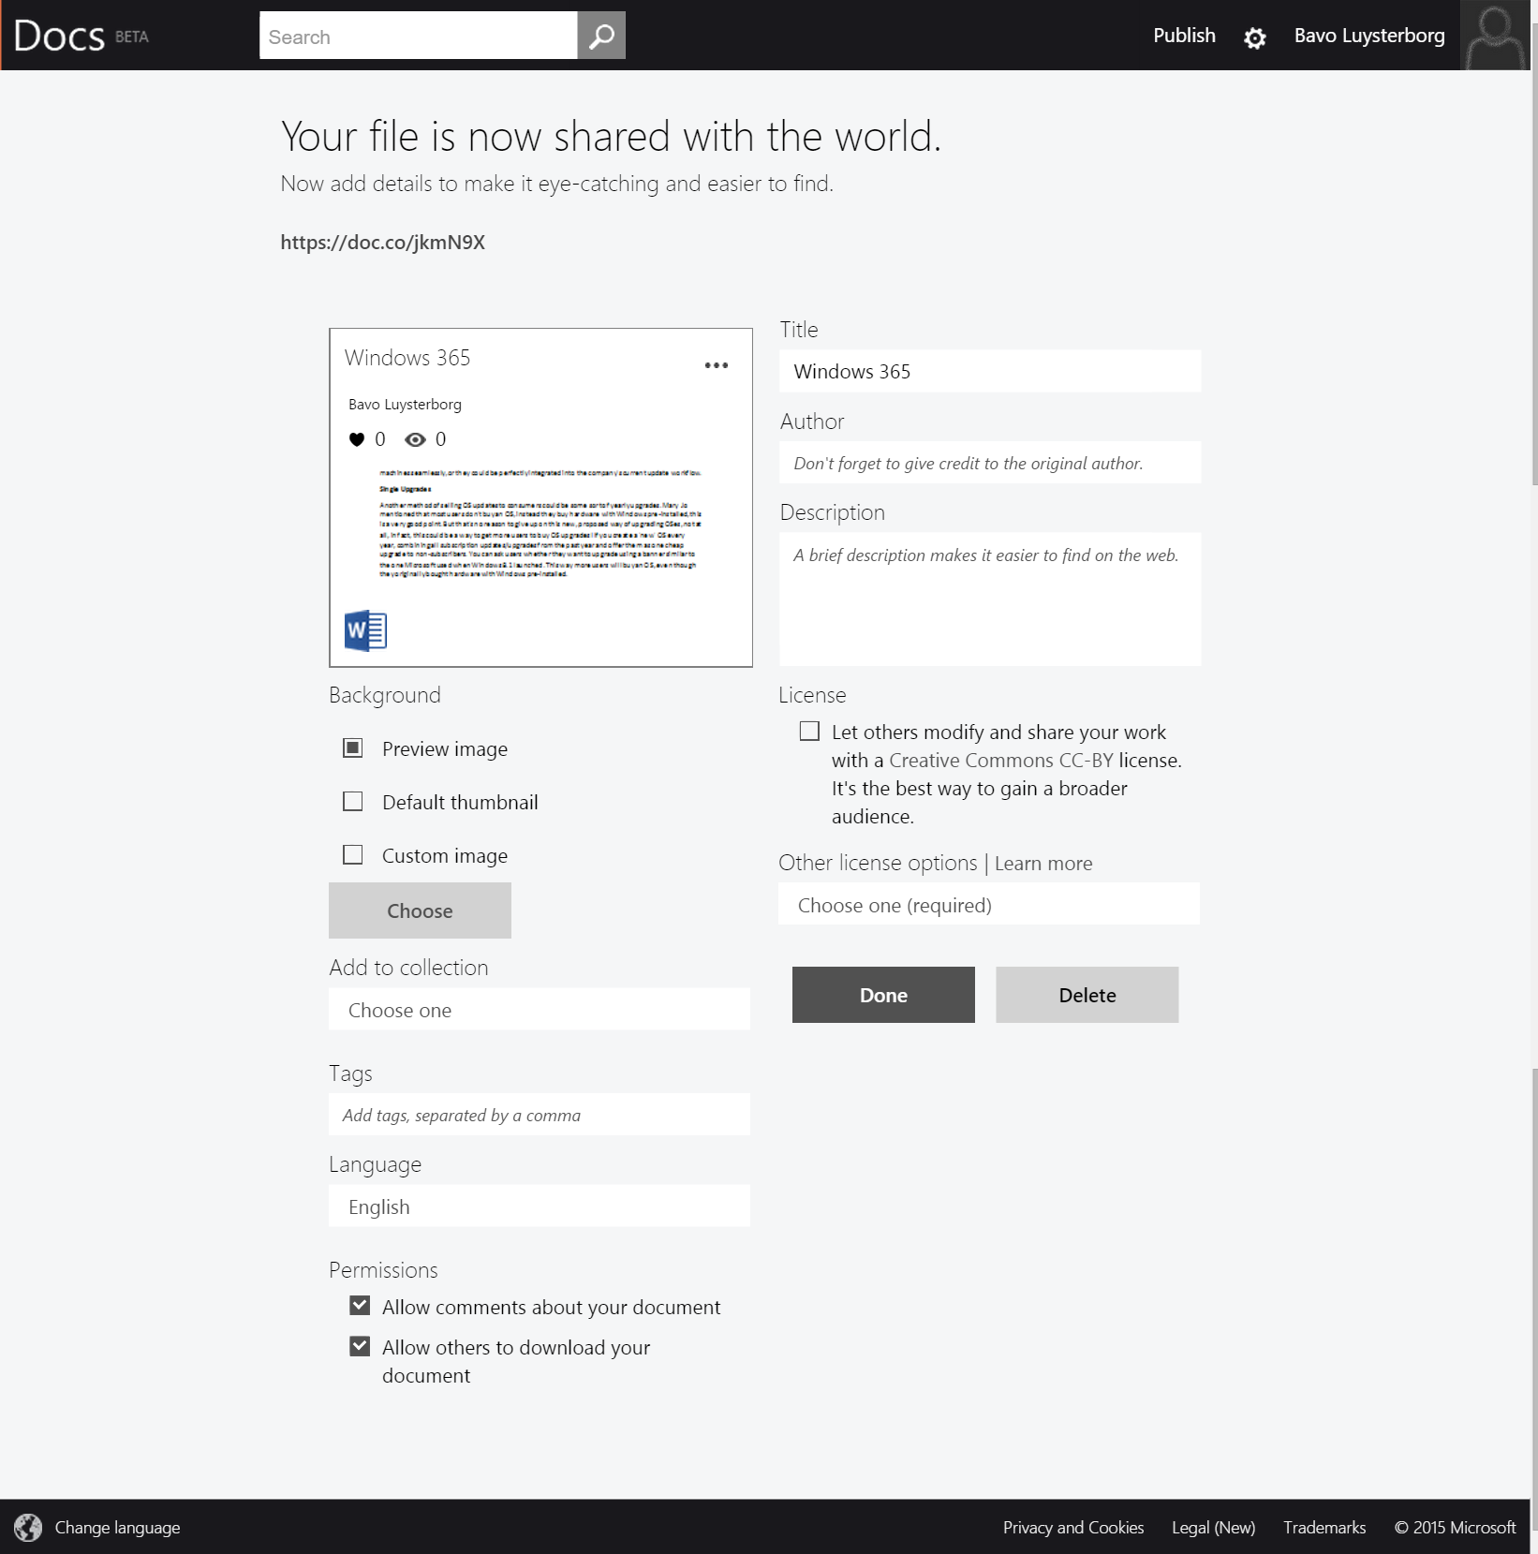Click the Search input field
This screenshot has width=1538, height=1554.
(419, 36)
